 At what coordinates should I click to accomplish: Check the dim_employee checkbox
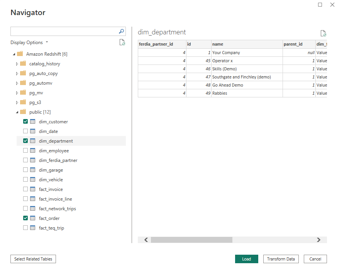point(25,150)
